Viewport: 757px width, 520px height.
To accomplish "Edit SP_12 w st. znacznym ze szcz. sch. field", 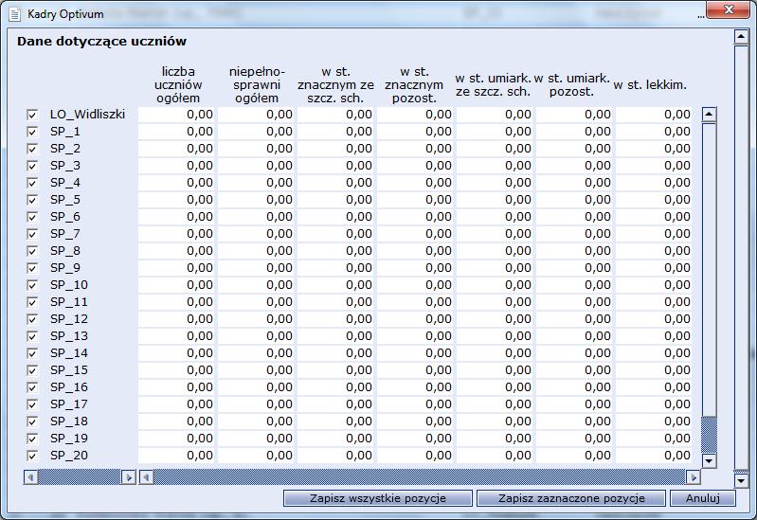I will coord(335,319).
